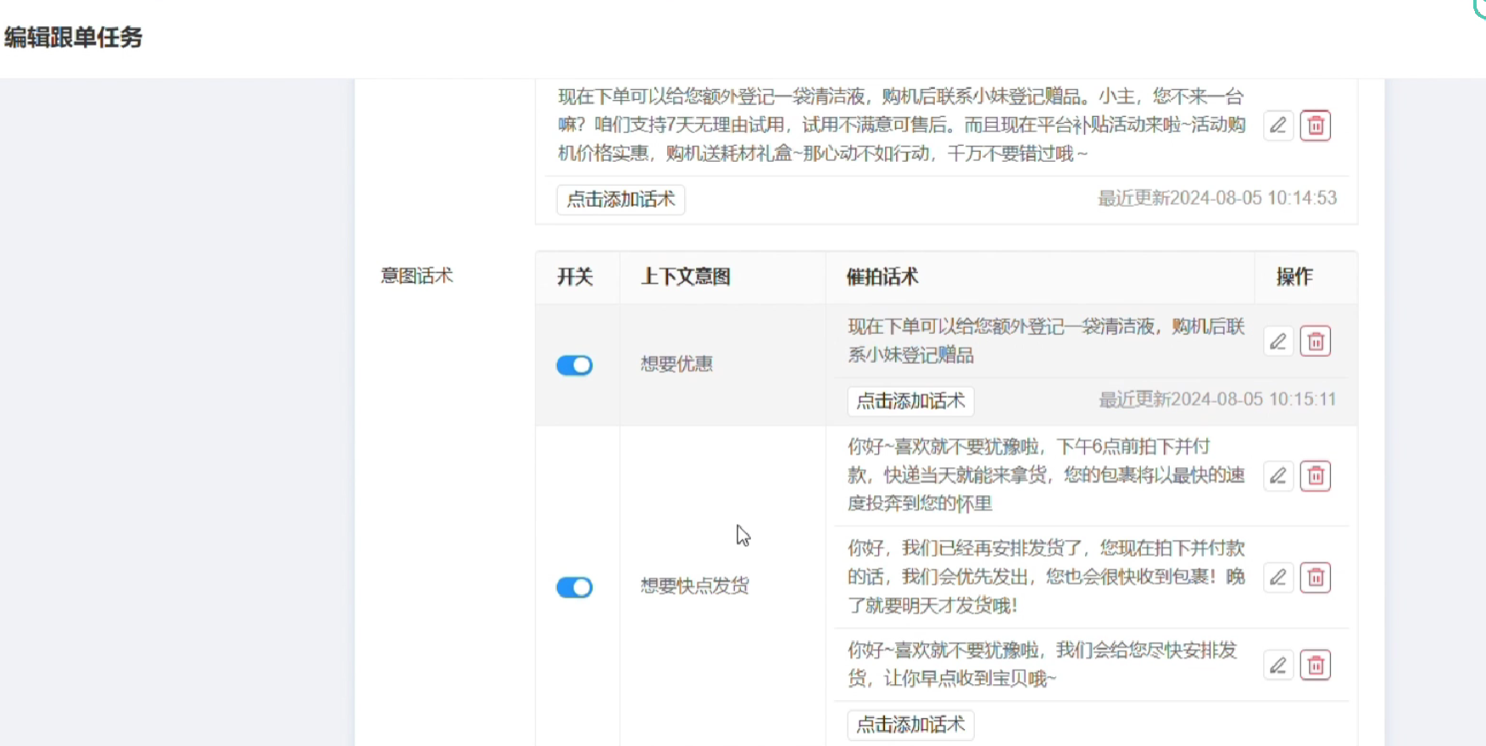Viewport: 1486px width, 746px height.
Task: Click script text 你好，我们已经再安排发货了
Action: pyautogui.click(x=1046, y=576)
